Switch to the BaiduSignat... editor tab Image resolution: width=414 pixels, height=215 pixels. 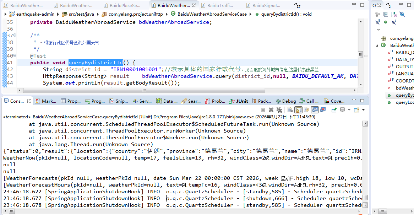point(263,5)
